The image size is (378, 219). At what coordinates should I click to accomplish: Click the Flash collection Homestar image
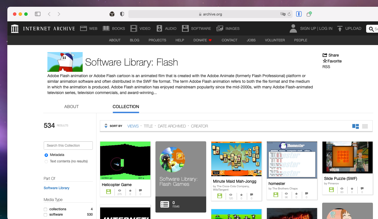(65, 62)
